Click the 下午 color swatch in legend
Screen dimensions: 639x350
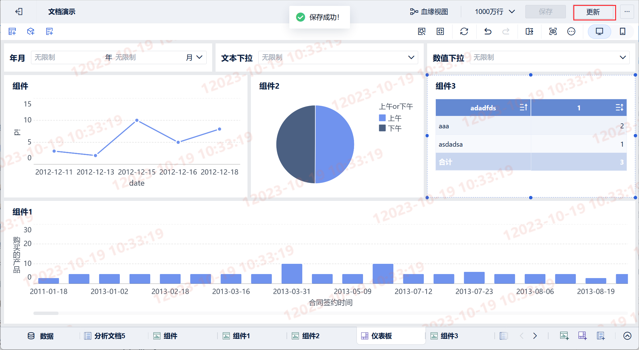382,128
